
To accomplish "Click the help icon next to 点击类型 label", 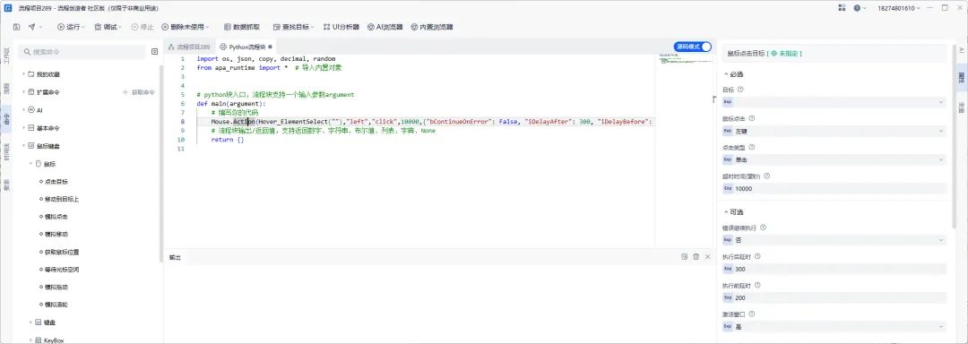I will (x=752, y=147).
